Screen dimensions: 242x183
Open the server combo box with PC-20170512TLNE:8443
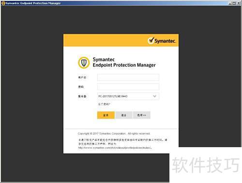(128, 96)
